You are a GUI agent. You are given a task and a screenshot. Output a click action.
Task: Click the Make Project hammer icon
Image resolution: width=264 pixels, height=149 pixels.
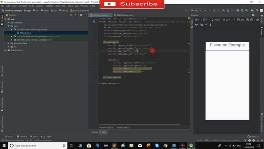tap(186, 10)
